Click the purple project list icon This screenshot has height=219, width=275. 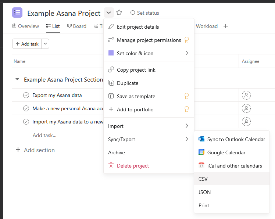tap(17, 12)
